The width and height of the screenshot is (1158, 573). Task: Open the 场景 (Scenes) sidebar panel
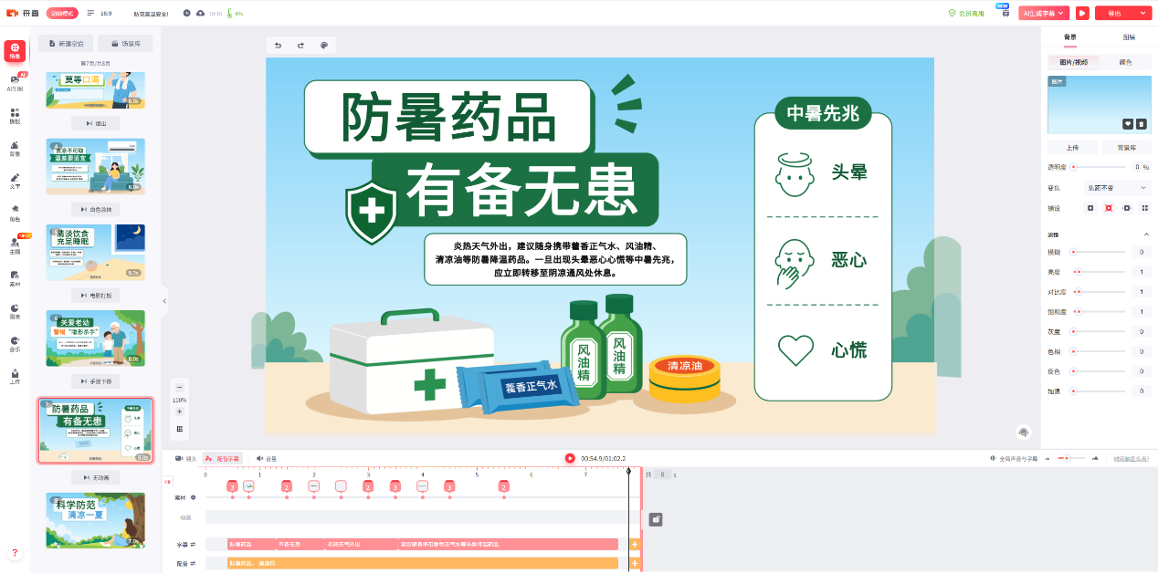click(x=15, y=51)
